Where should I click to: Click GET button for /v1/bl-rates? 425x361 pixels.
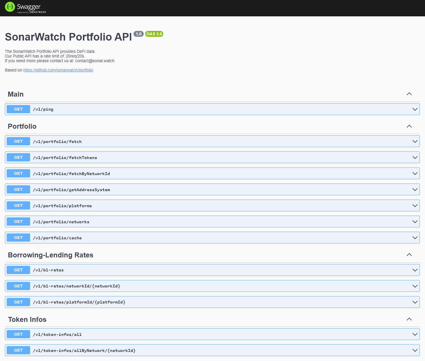click(18, 270)
